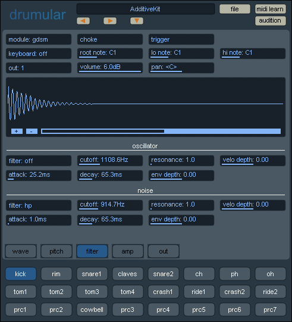Open the noise filter hp selector
The height and width of the screenshot is (322, 292).
pos(39,205)
